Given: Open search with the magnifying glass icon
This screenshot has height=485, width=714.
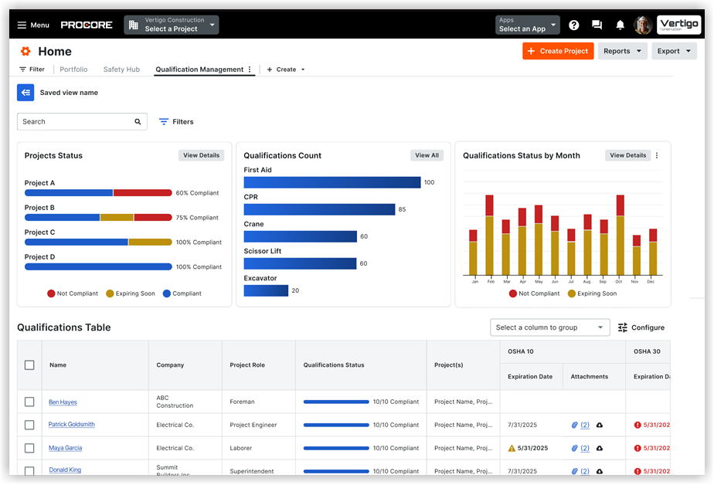Looking at the screenshot, I should pyautogui.click(x=138, y=121).
